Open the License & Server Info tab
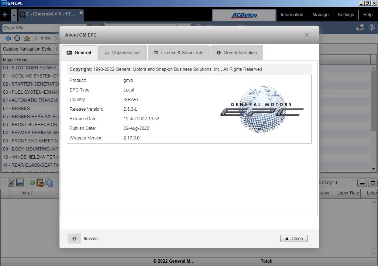Image resolution: width=378 pixels, height=266 pixels. tap(178, 52)
